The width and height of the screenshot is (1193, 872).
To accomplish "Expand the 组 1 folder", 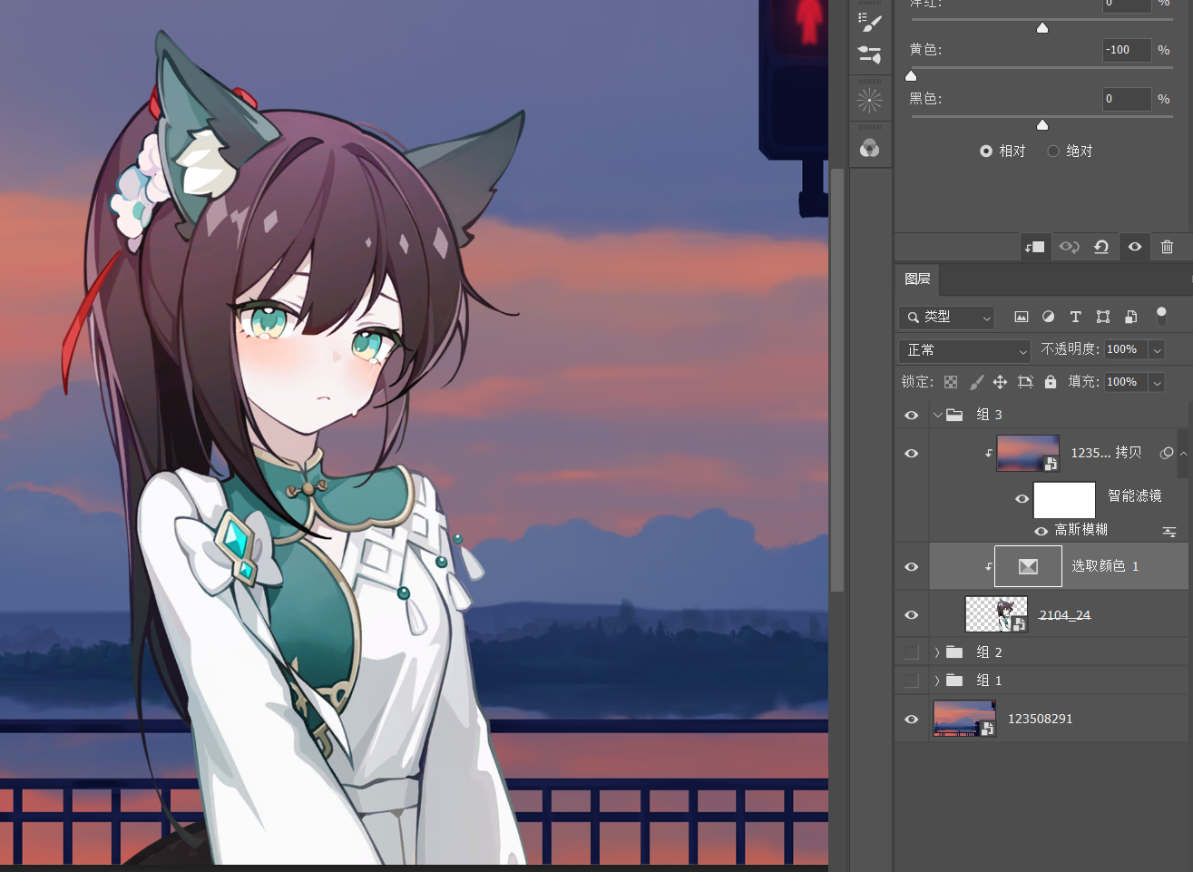I will (x=937, y=681).
